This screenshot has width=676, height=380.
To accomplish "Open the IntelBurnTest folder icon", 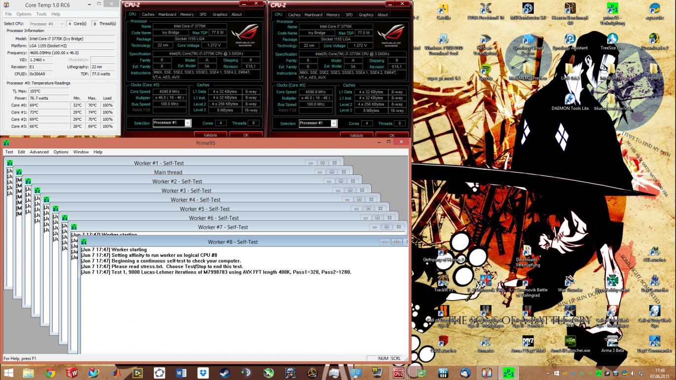I will tap(612, 72).
